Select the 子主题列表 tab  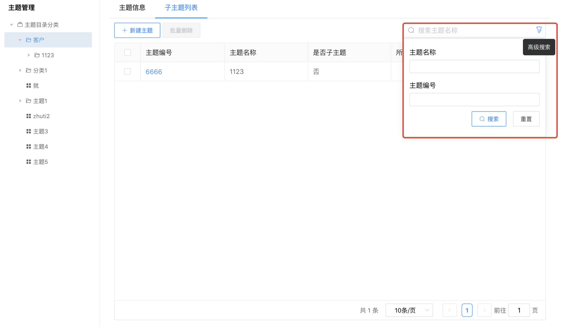181,8
